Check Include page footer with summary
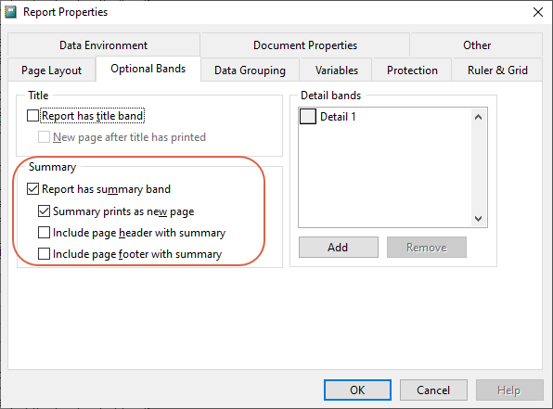The image size is (553, 409). tap(45, 254)
